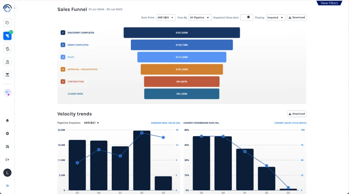Download the Sales Funnel chart
The height and width of the screenshot is (194, 349).
point(297,17)
